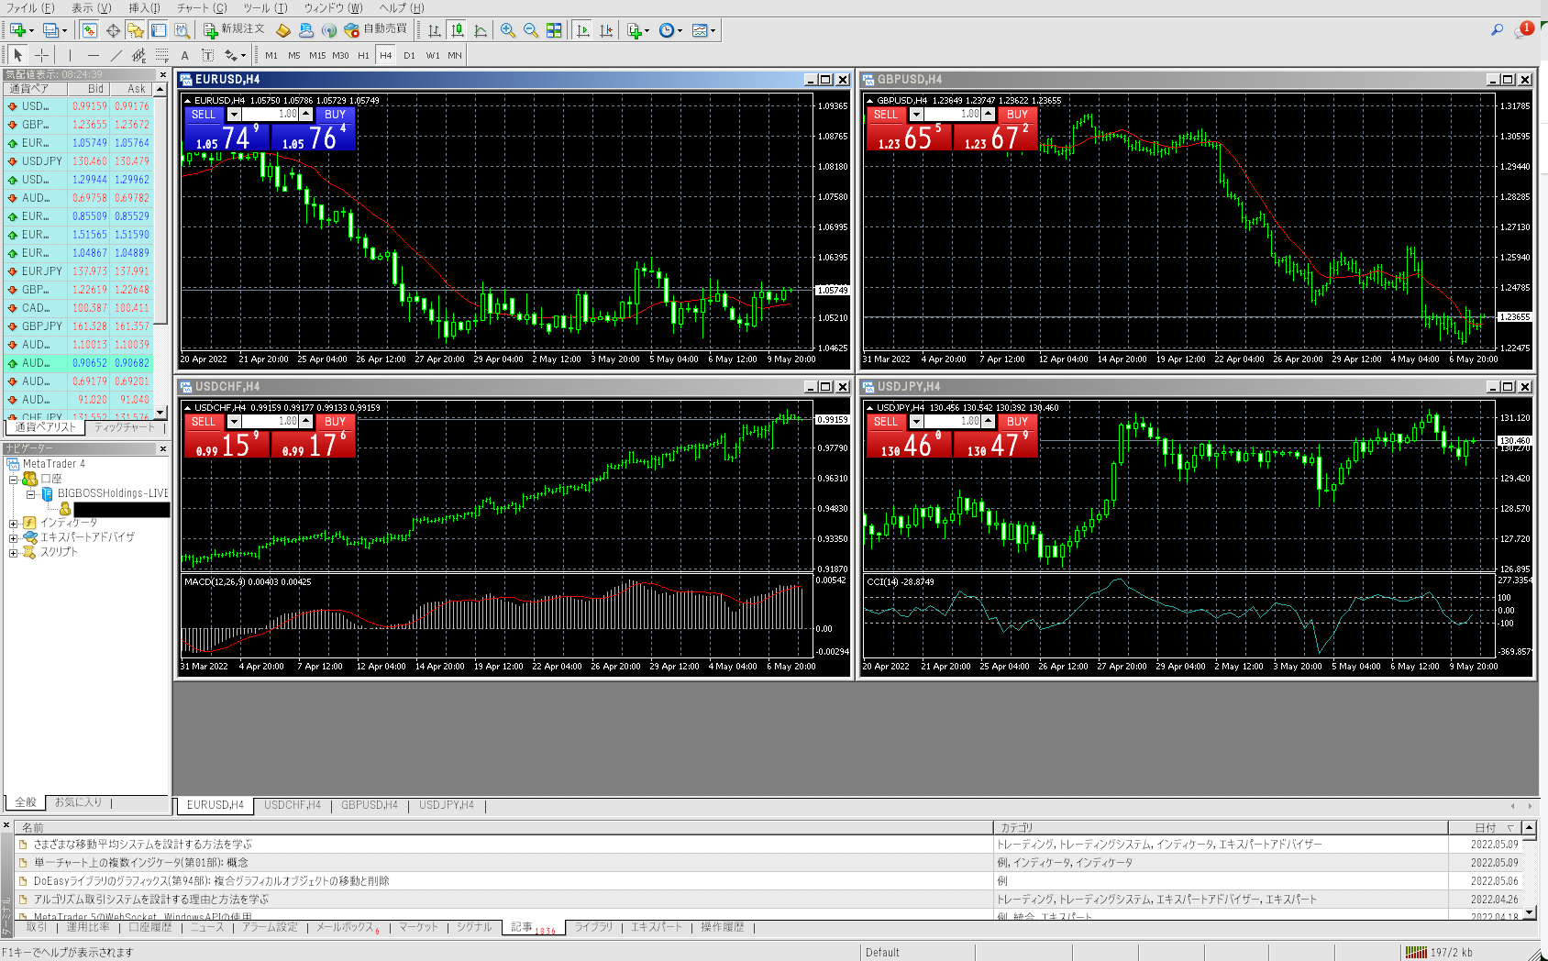Open the チャート menu

click(201, 8)
